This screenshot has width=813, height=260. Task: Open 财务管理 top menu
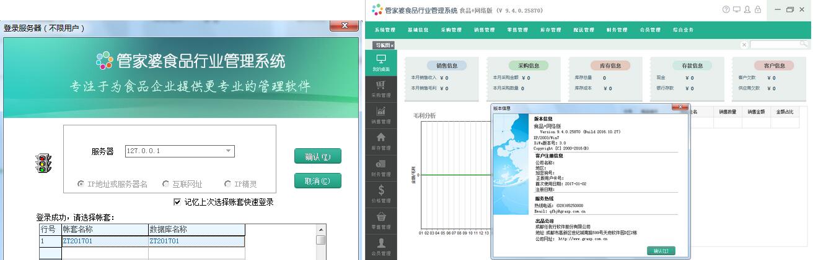tap(617, 30)
